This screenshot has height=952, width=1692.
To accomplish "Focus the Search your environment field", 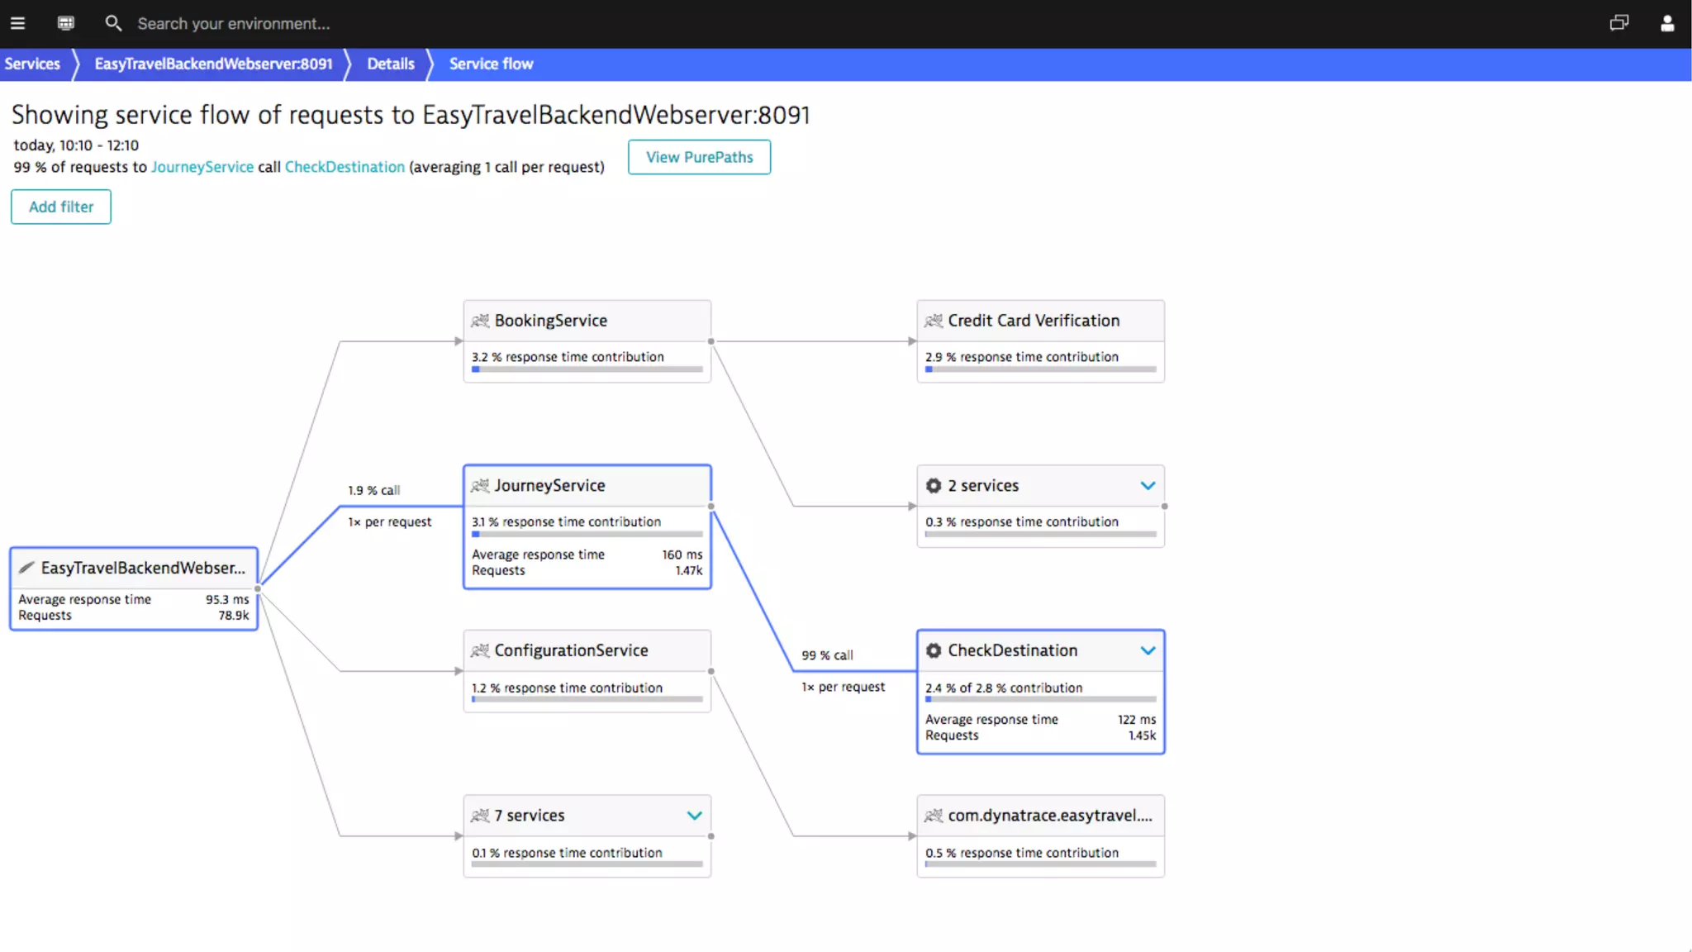I will (234, 24).
